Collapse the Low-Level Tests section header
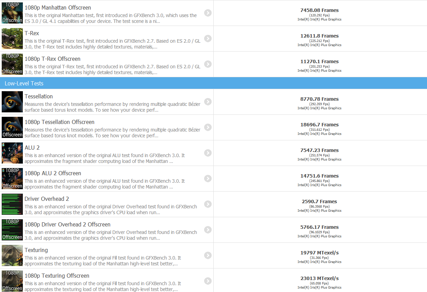This screenshot has height=292, width=427. (x=213, y=83)
